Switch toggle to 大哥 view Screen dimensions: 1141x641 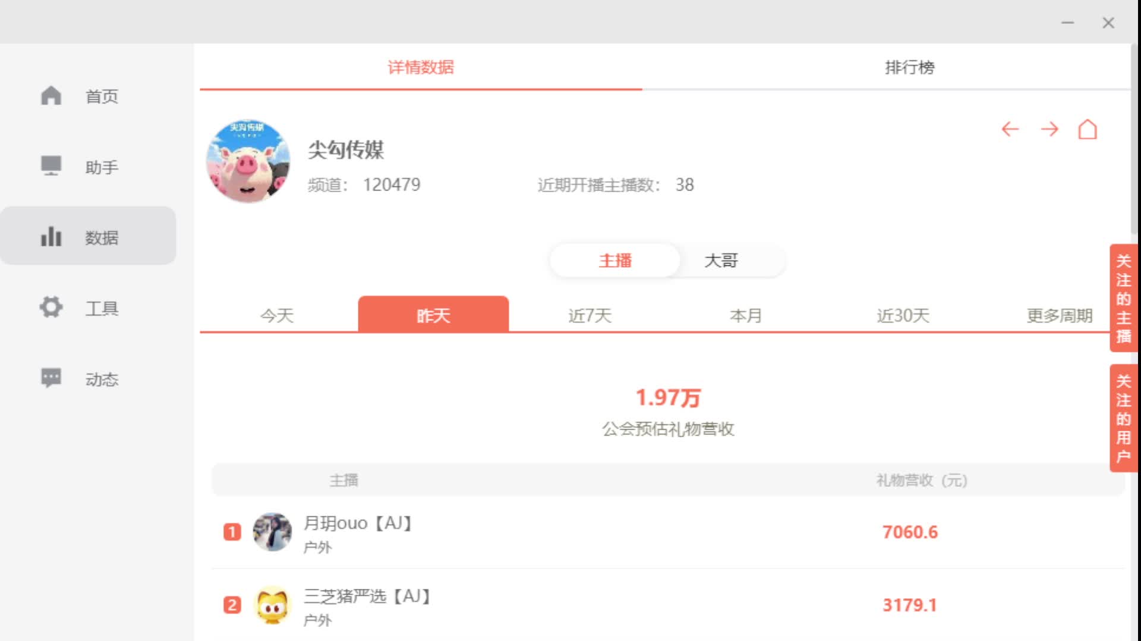(721, 261)
